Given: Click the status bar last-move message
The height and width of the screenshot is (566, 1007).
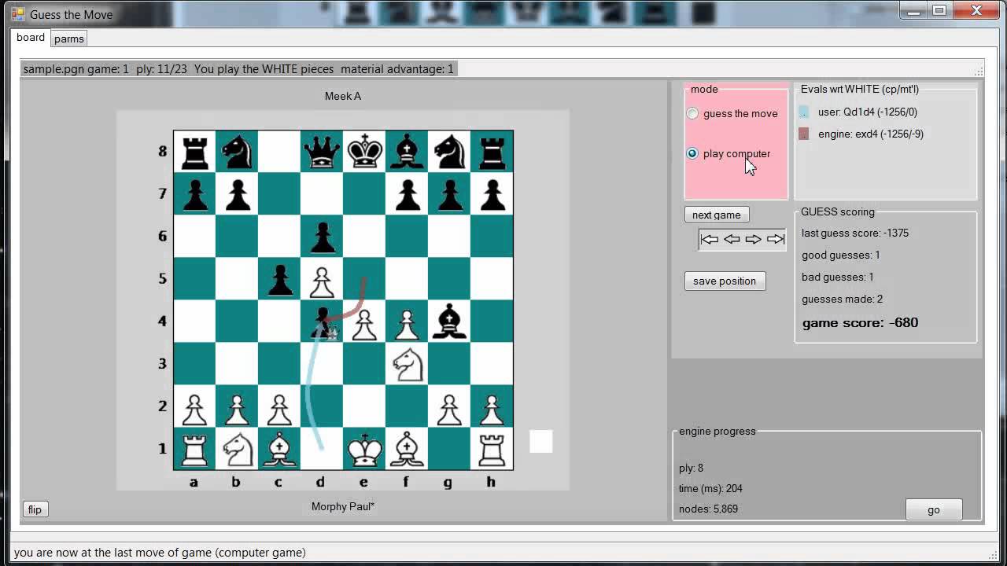Looking at the screenshot, I should coord(160,553).
